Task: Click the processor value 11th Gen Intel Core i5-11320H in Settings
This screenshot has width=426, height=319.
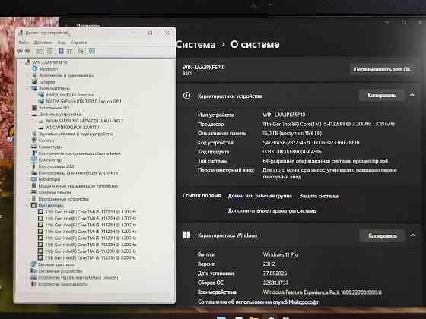Action: [x=329, y=124]
